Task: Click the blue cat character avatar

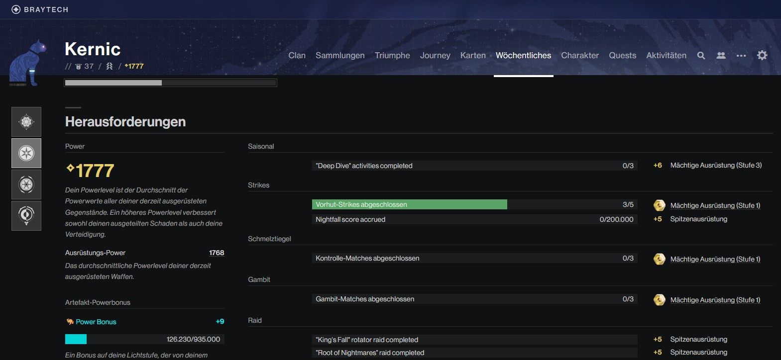Action: [x=28, y=63]
